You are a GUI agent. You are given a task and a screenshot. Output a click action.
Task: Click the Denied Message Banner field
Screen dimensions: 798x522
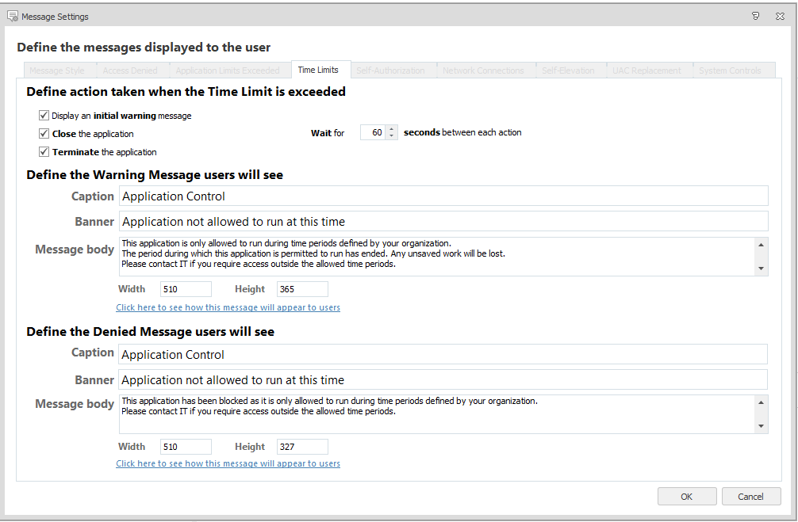click(443, 379)
